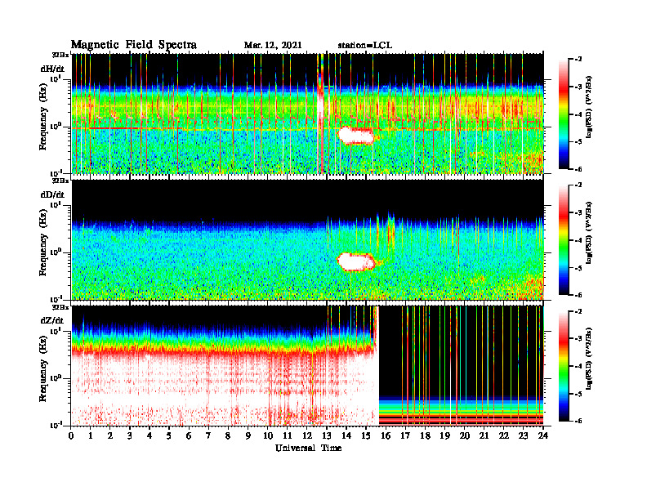Click the dD/dt panel label

(52, 194)
